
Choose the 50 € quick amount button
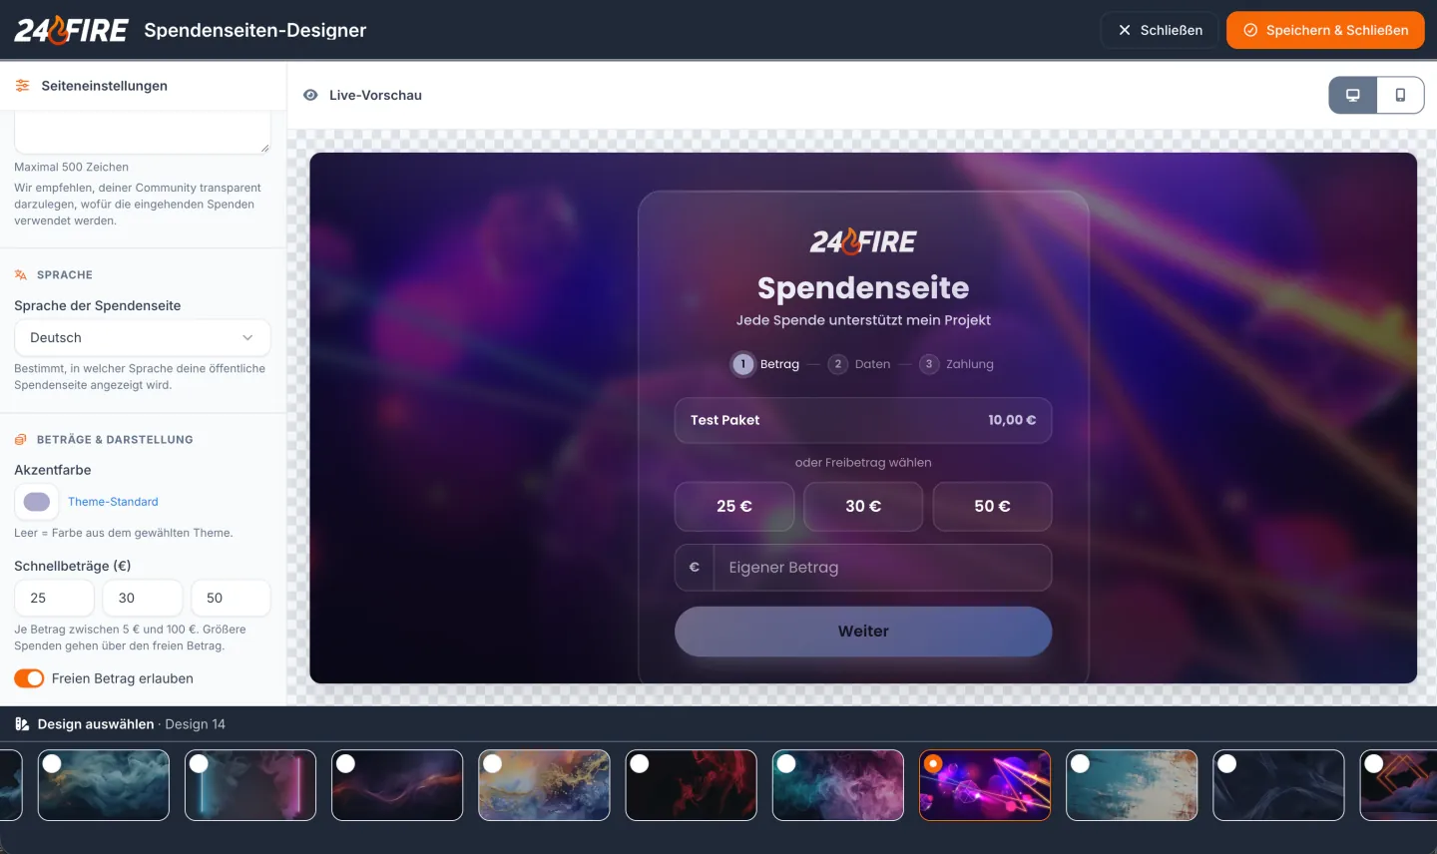[x=992, y=507]
